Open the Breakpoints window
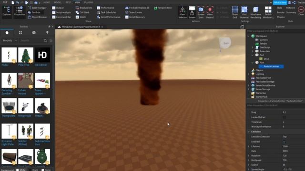Viewport: 305px width, 171px height. (84, 8)
